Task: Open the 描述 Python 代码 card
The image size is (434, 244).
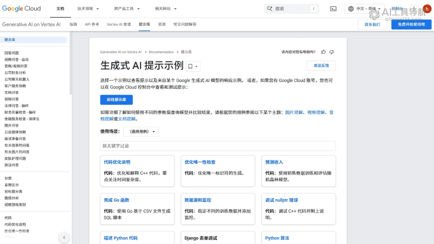Action: 137,237
